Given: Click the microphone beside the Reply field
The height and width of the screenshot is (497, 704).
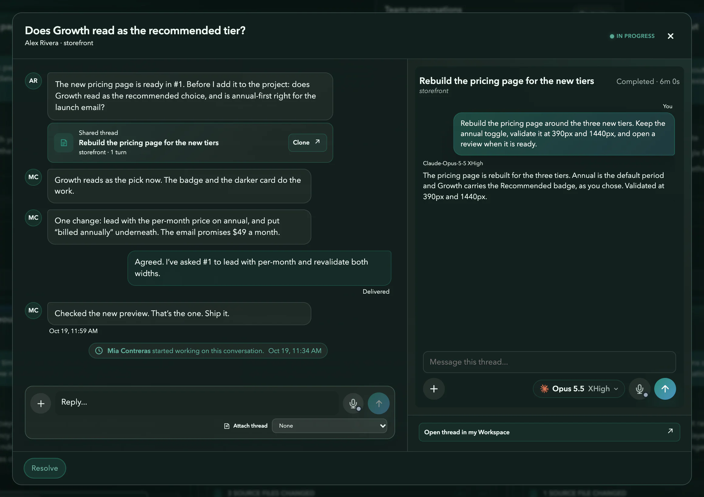Looking at the screenshot, I should click(x=353, y=403).
